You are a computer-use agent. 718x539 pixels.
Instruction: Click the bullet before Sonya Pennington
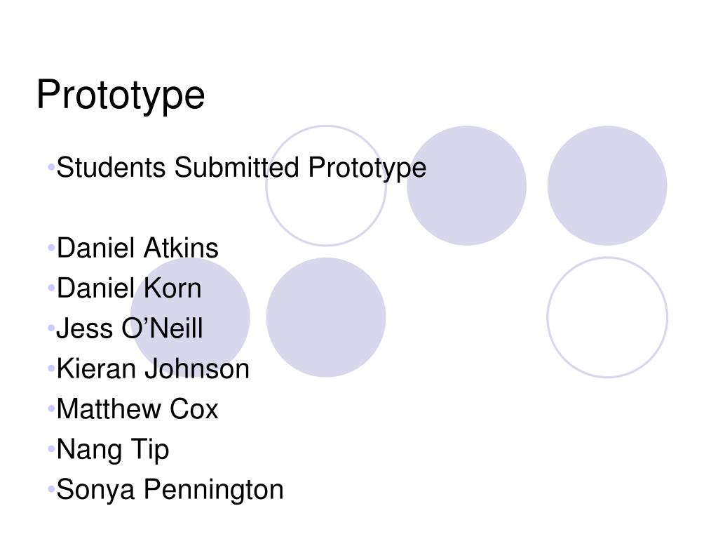click(x=51, y=489)
